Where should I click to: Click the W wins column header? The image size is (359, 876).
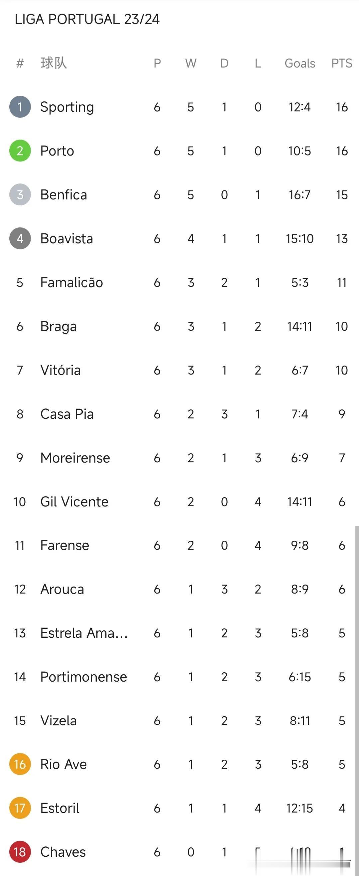(190, 63)
